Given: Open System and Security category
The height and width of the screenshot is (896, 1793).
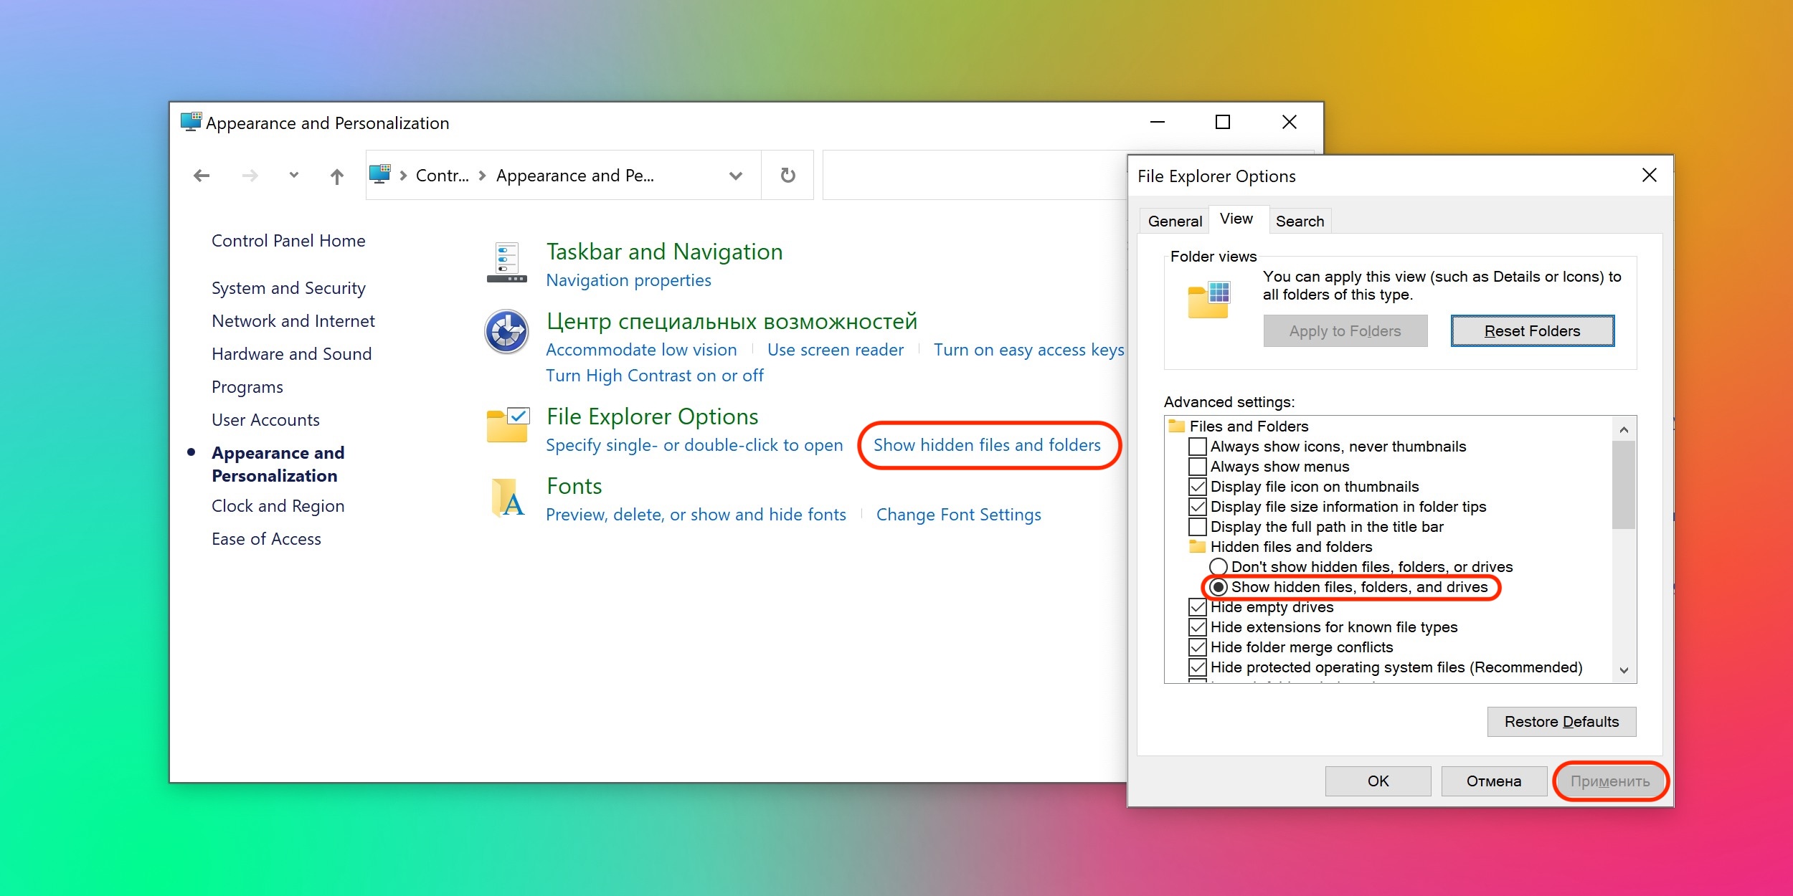Looking at the screenshot, I should pos(288,288).
